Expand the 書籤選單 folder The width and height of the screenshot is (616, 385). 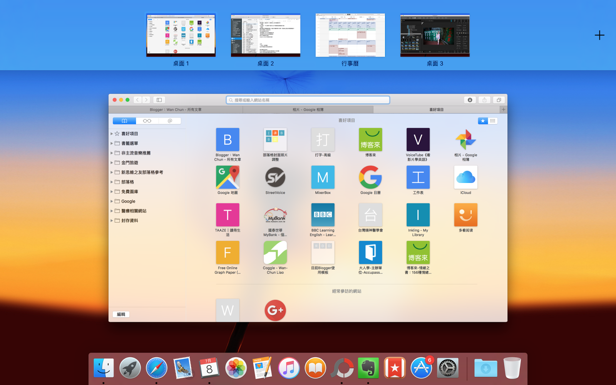[112, 143]
